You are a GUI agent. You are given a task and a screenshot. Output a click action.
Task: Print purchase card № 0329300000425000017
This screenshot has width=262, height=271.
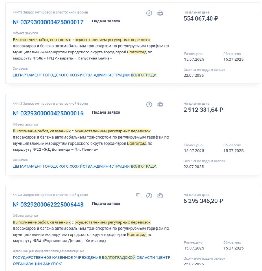[160, 13]
